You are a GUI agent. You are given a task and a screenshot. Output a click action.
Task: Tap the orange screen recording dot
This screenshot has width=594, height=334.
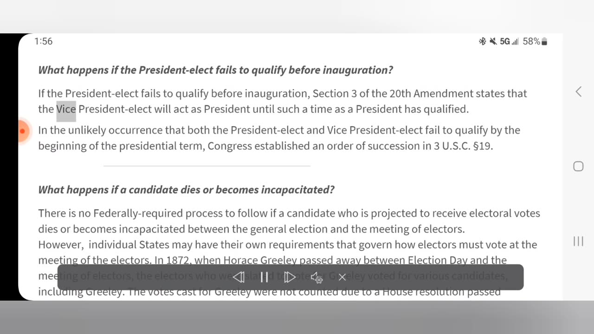pyautogui.click(x=22, y=131)
